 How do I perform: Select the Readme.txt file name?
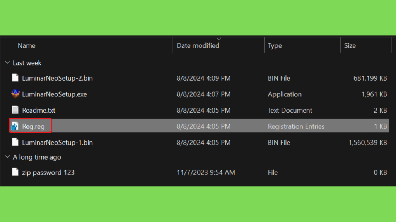point(39,110)
